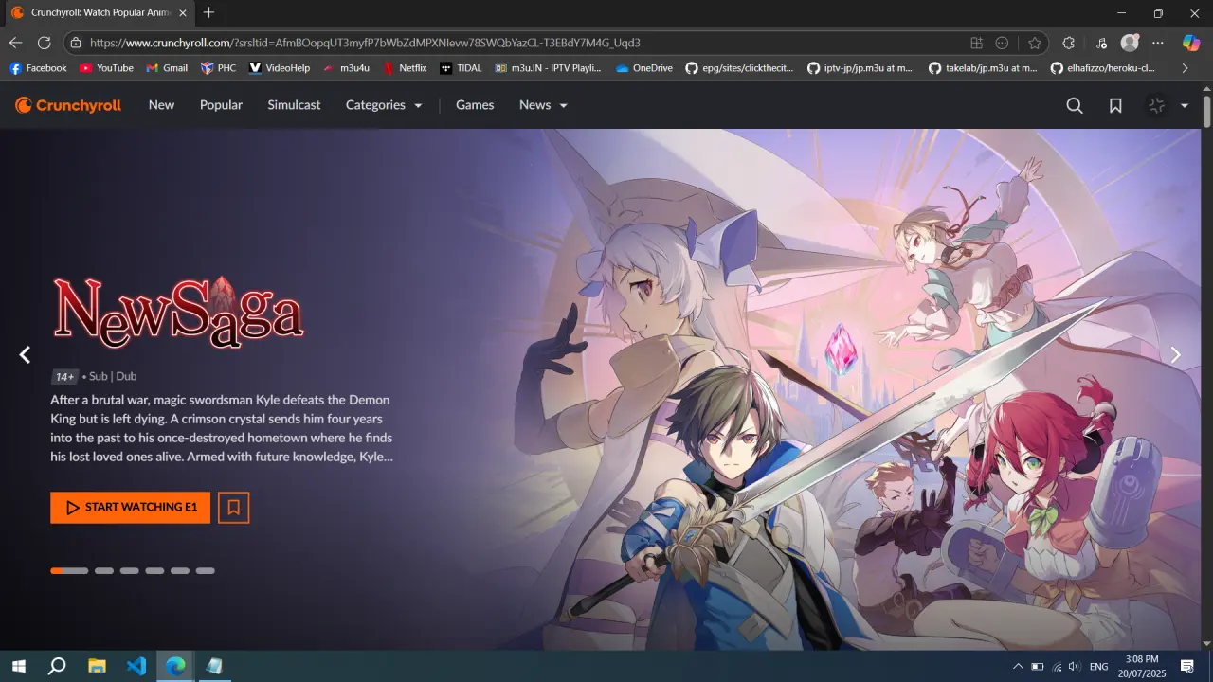Jump to the third carousel indicator
1213x682 pixels.
click(129, 571)
